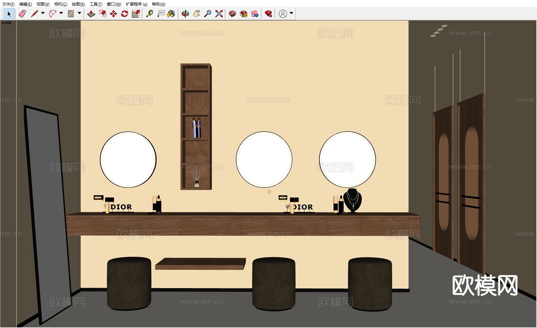Pick the Tape Measure tool
The image size is (537, 328).
pos(149,14)
